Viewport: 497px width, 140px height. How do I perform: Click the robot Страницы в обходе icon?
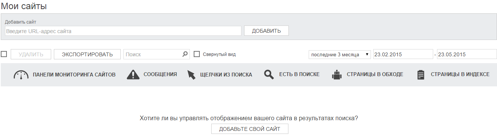[337, 75]
